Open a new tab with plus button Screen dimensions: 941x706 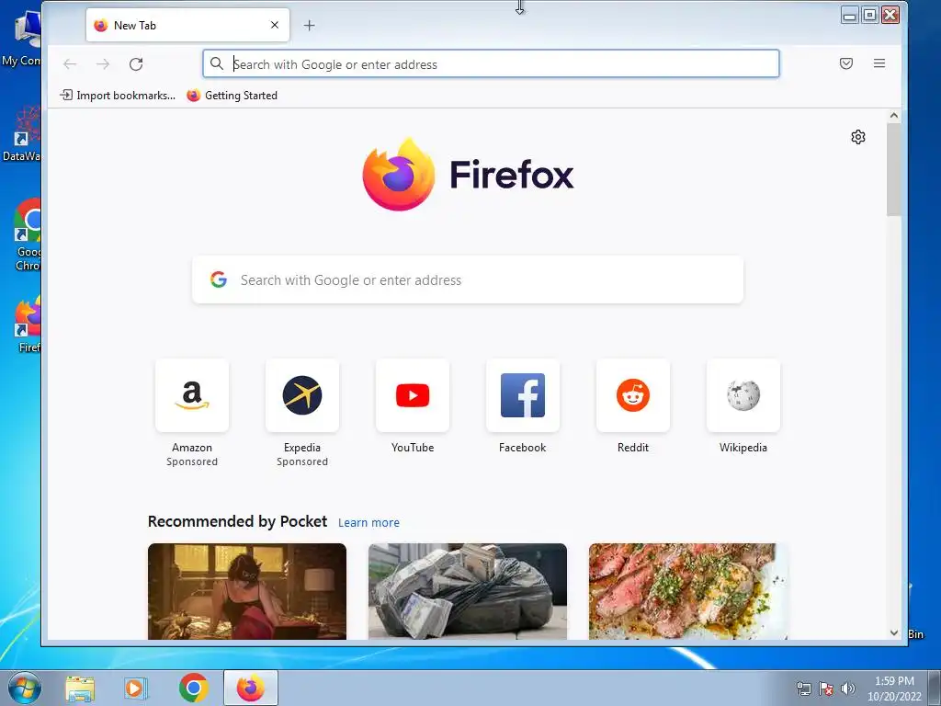tap(309, 25)
